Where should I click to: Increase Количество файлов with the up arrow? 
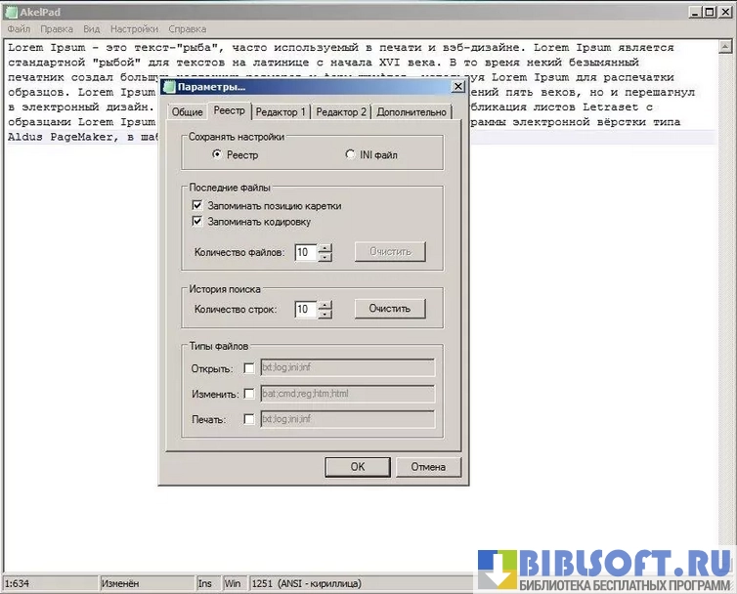click(x=326, y=247)
